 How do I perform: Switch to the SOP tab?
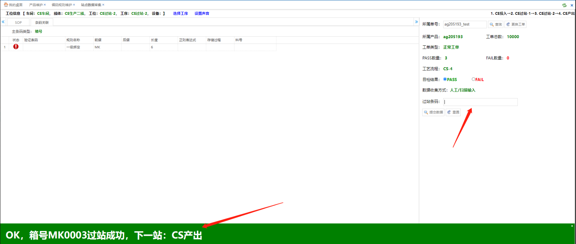coord(18,23)
